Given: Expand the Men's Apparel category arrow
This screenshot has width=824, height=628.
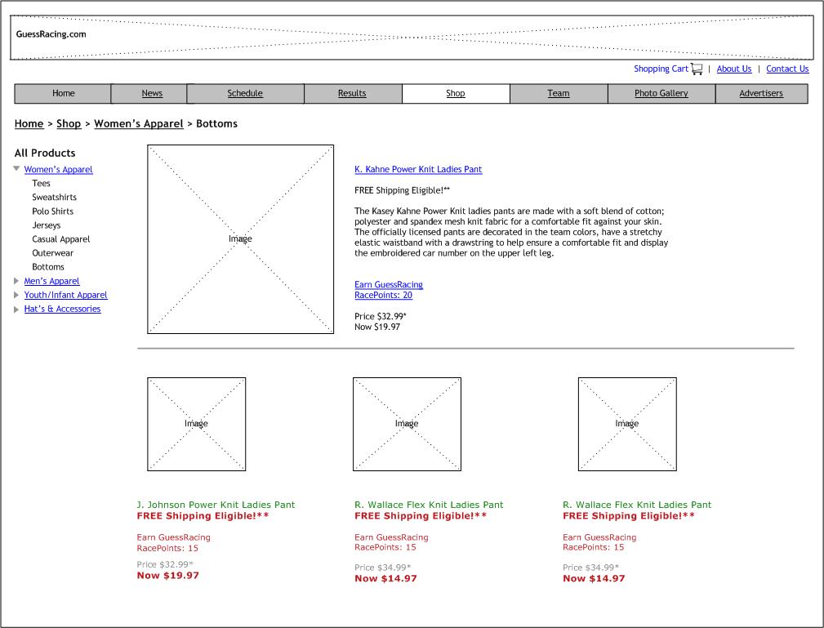Looking at the screenshot, I should [16, 281].
